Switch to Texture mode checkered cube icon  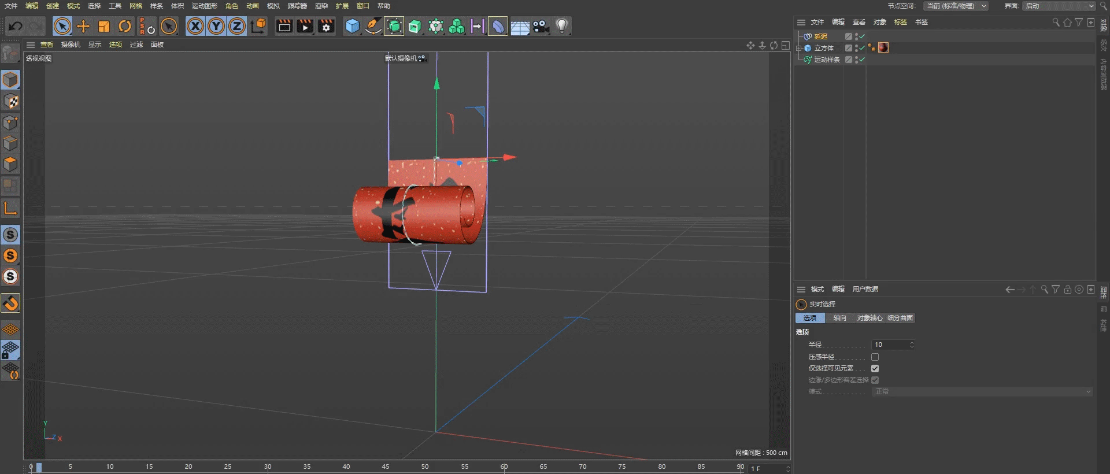(10, 101)
